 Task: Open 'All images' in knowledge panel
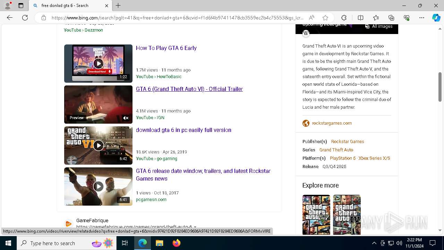379,26
